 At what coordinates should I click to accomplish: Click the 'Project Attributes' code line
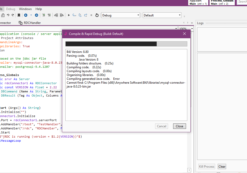click(x=17, y=38)
